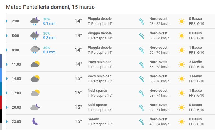
Task: Click the 3 Medio UV index at 14:00
Action: coord(196,76)
